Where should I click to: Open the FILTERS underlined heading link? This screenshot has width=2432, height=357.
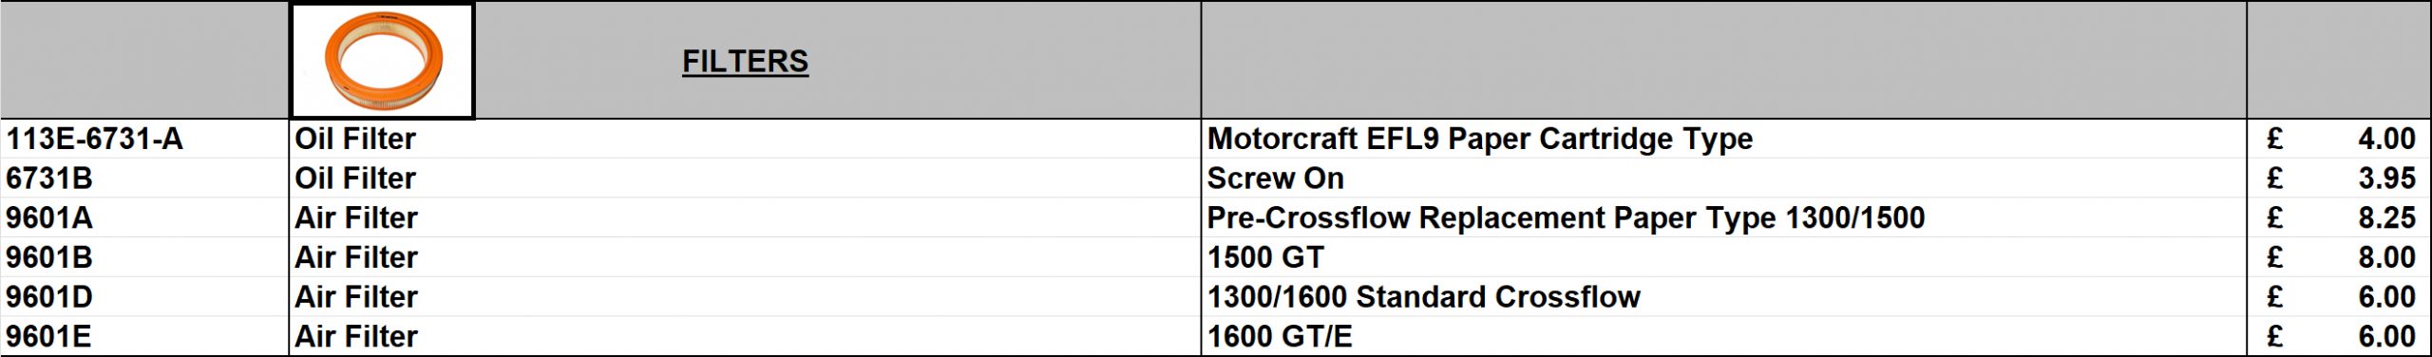745,62
